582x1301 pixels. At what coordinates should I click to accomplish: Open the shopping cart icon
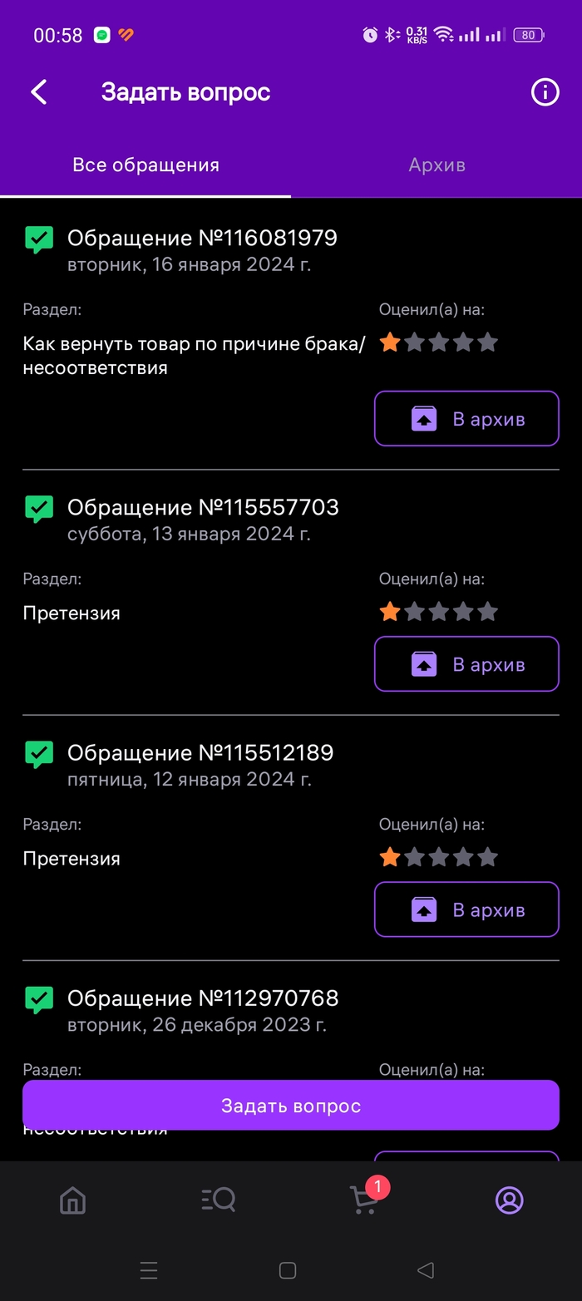click(364, 1200)
